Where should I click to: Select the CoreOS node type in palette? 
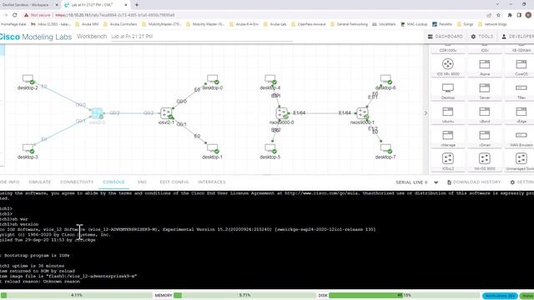521,67
